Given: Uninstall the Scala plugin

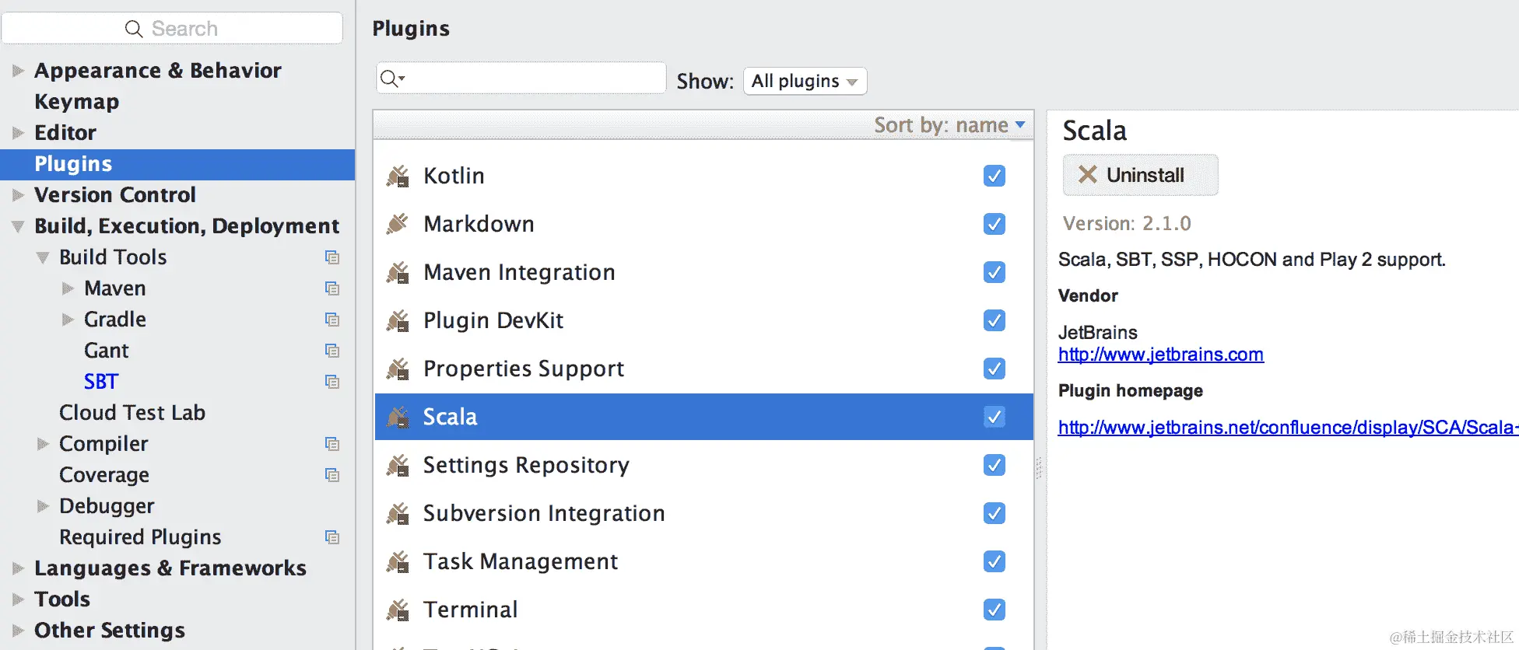Looking at the screenshot, I should click(x=1140, y=175).
